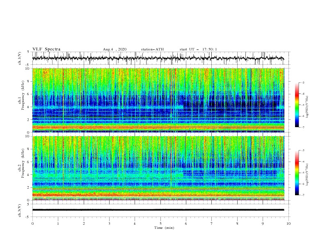
Task: Click the 'station=ATH' label
Action: tap(152, 49)
